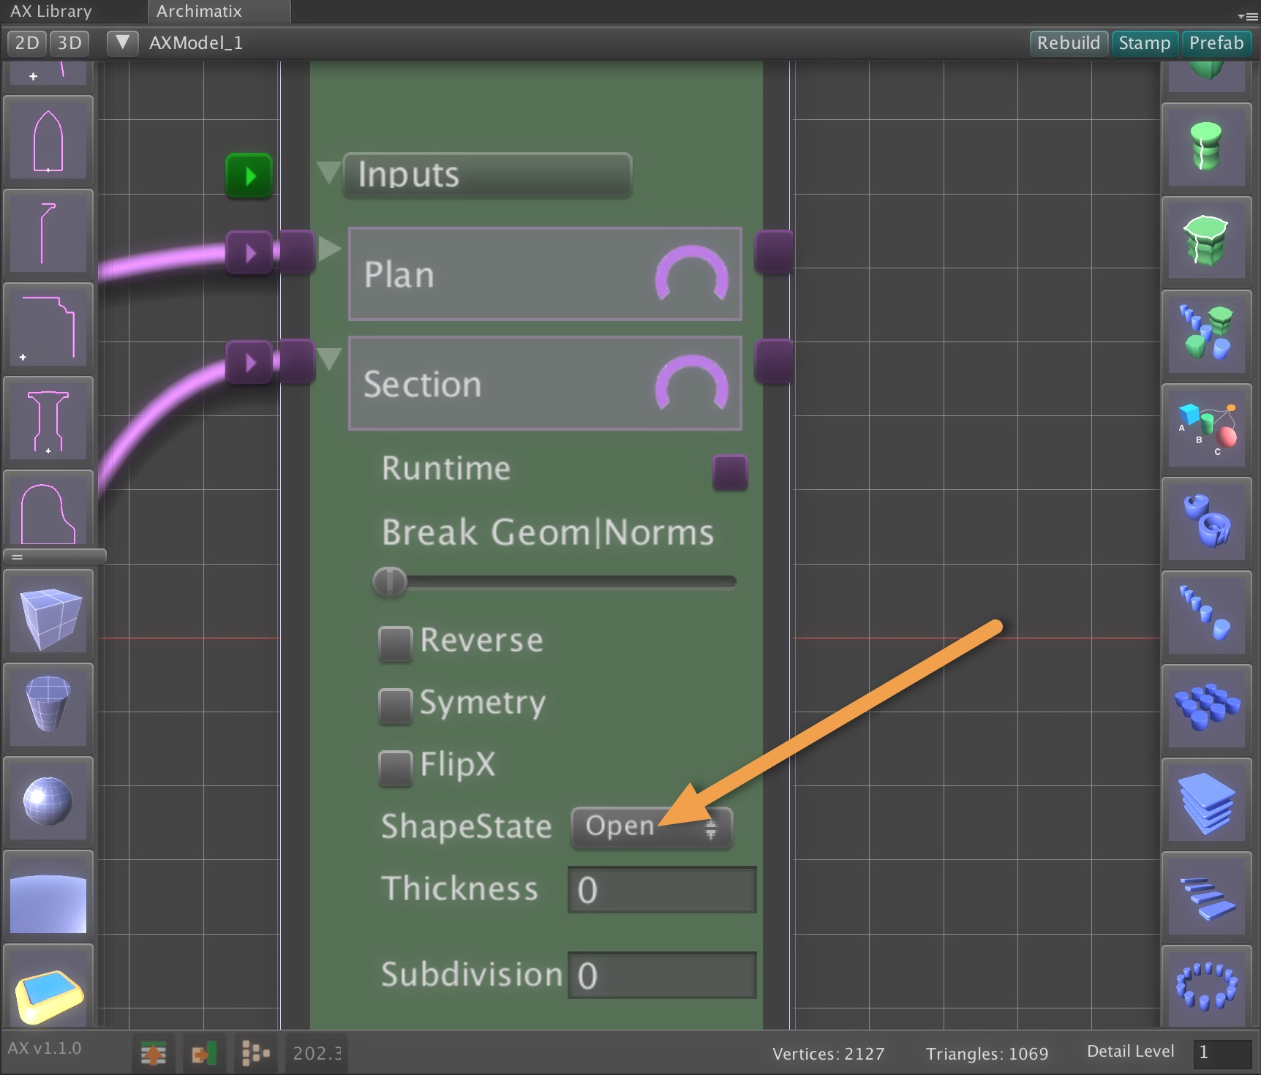Add the yellow and blue rounded tray object
Image resolution: width=1261 pixels, height=1075 pixels.
point(48,987)
